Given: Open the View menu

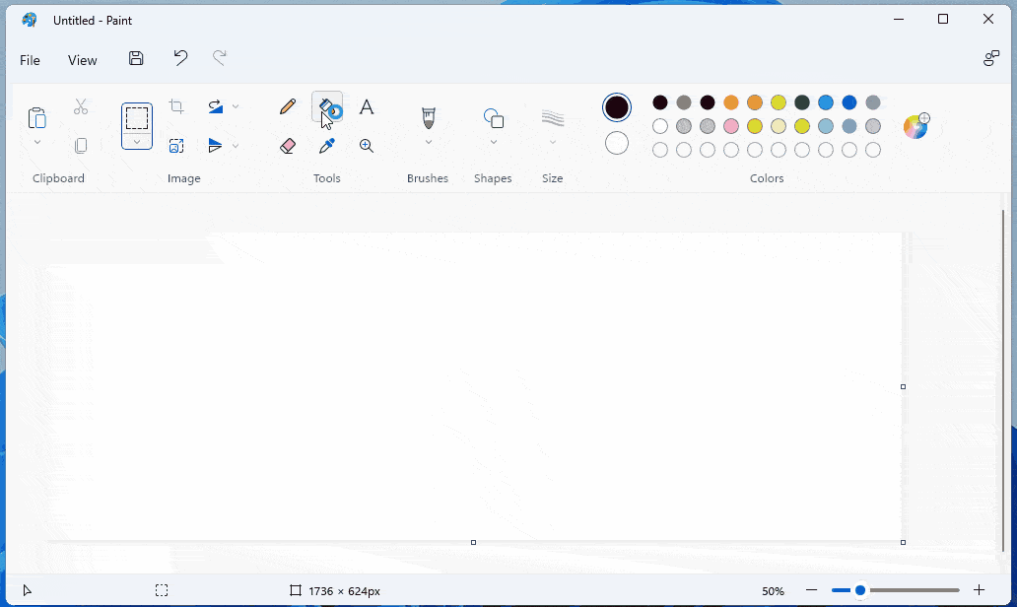Looking at the screenshot, I should click(82, 60).
